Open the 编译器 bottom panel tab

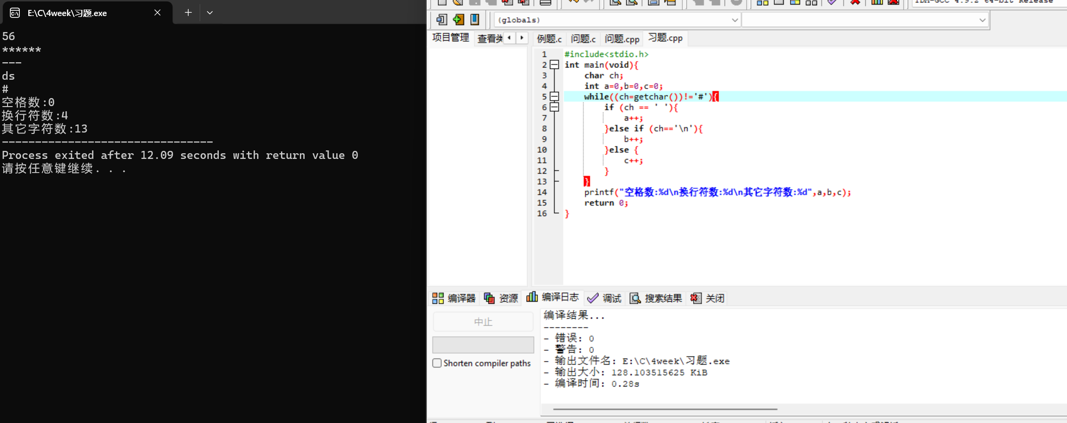point(454,298)
